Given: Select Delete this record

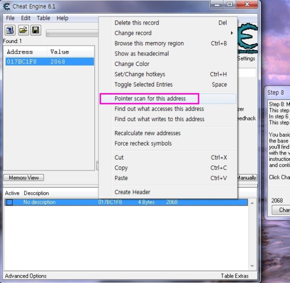Looking at the screenshot, I should click(x=168, y=23).
